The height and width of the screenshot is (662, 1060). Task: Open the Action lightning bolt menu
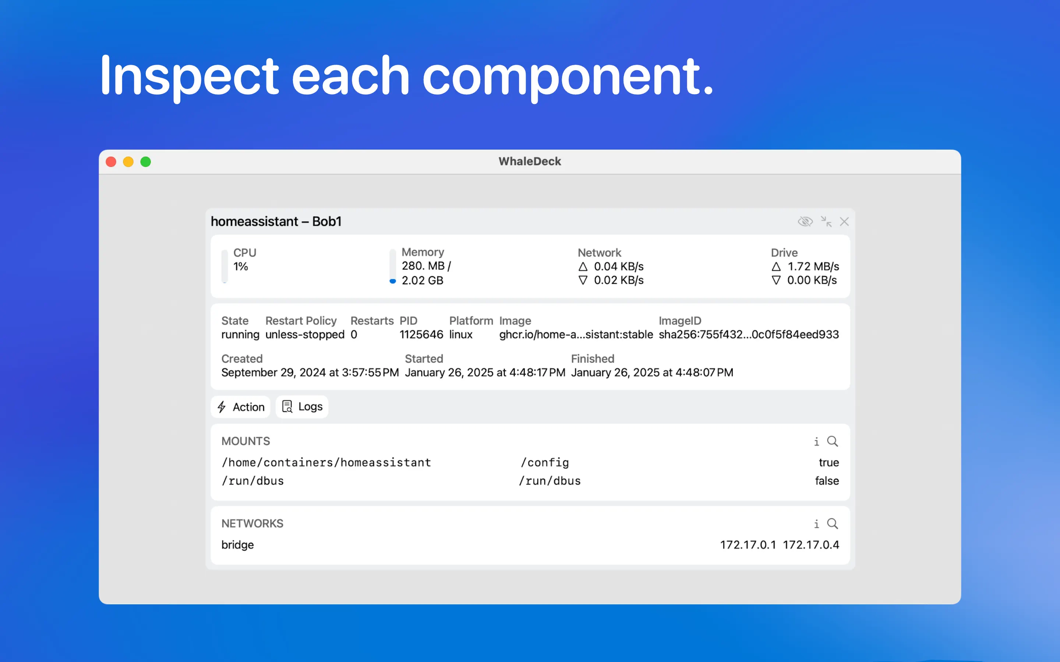[x=240, y=407]
